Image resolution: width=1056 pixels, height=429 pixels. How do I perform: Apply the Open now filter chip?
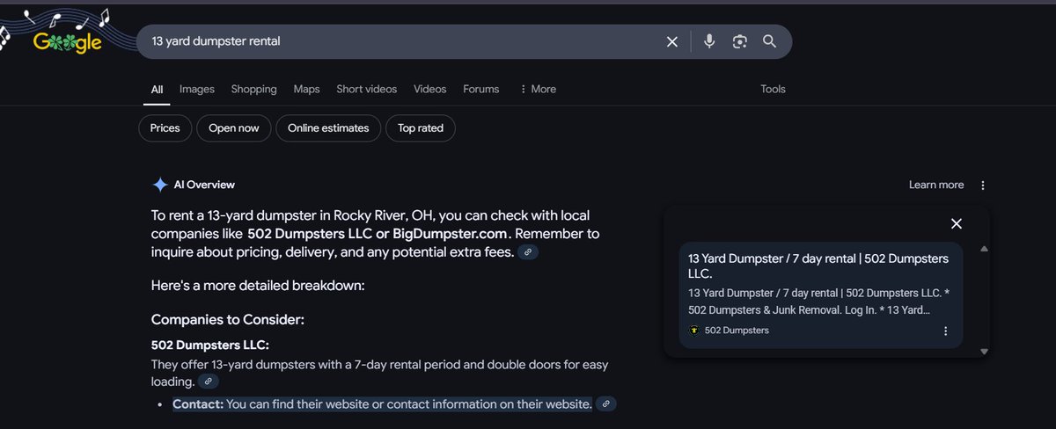[x=234, y=127]
